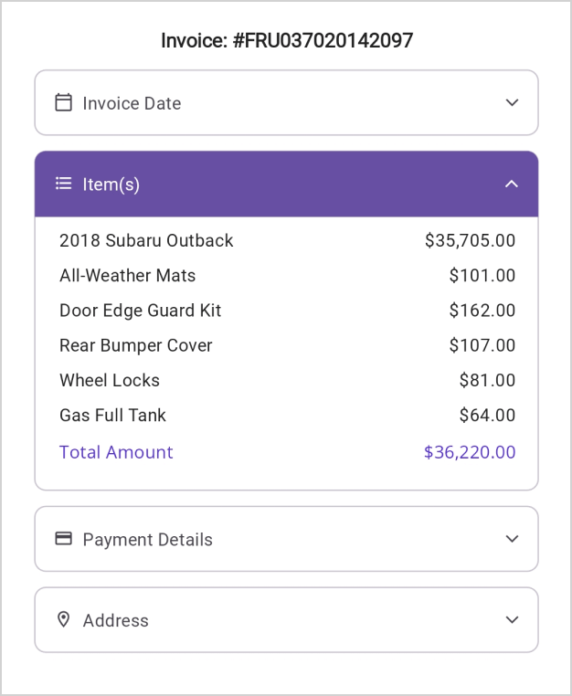Click the credit card icon beside Payment Details
The height and width of the screenshot is (696, 572).
click(63, 539)
